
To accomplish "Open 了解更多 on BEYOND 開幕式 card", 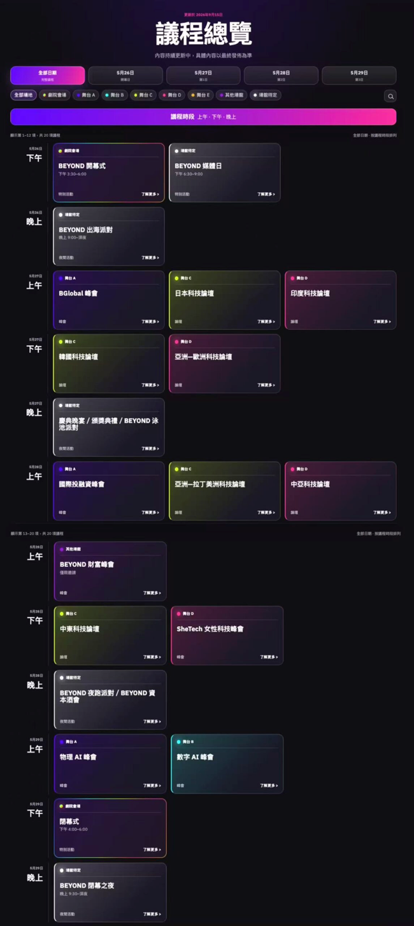I will [150, 194].
